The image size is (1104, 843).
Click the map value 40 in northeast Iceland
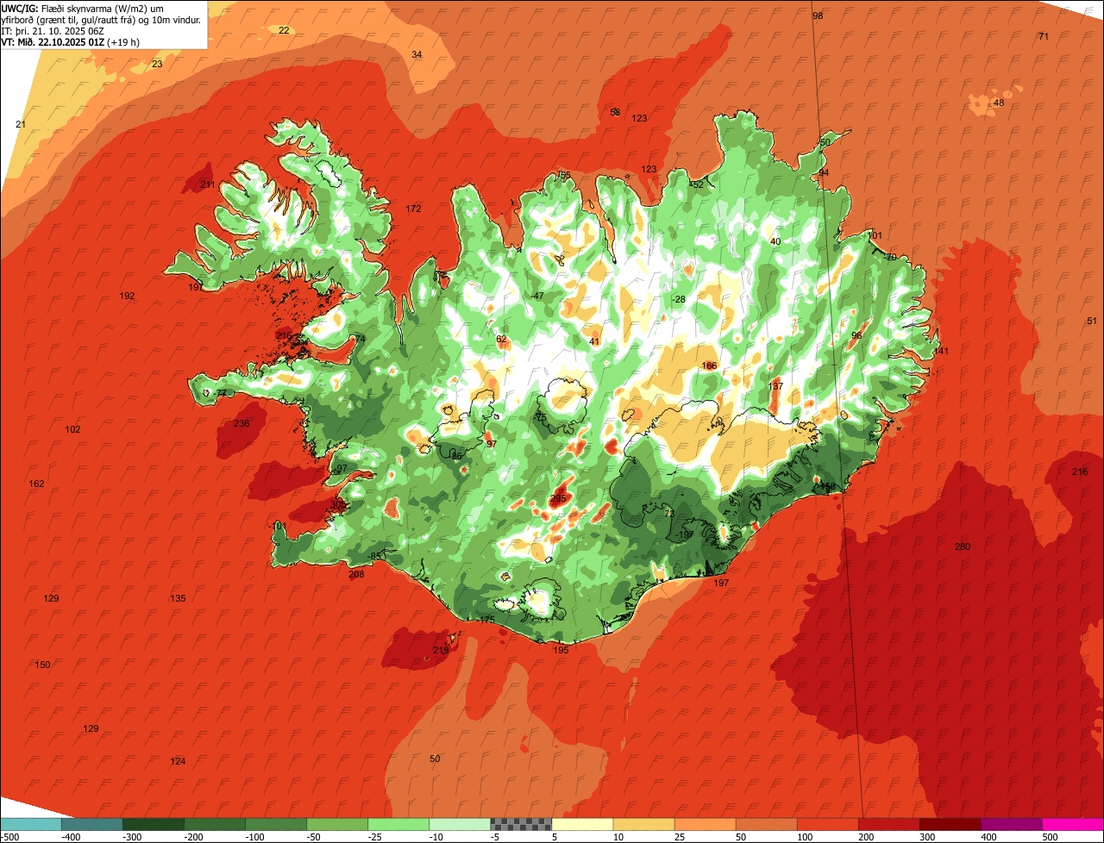pos(775,241)
